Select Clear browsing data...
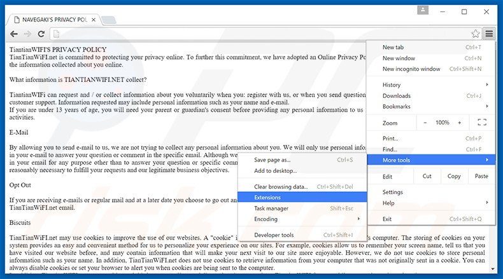Viewport: 503px width, 279px height. (x=302, y=187)
